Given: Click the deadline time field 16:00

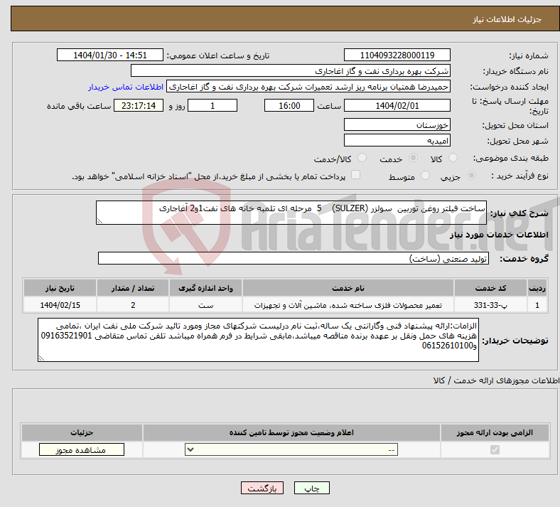Looking at the screenshot, I should (289, 105).
